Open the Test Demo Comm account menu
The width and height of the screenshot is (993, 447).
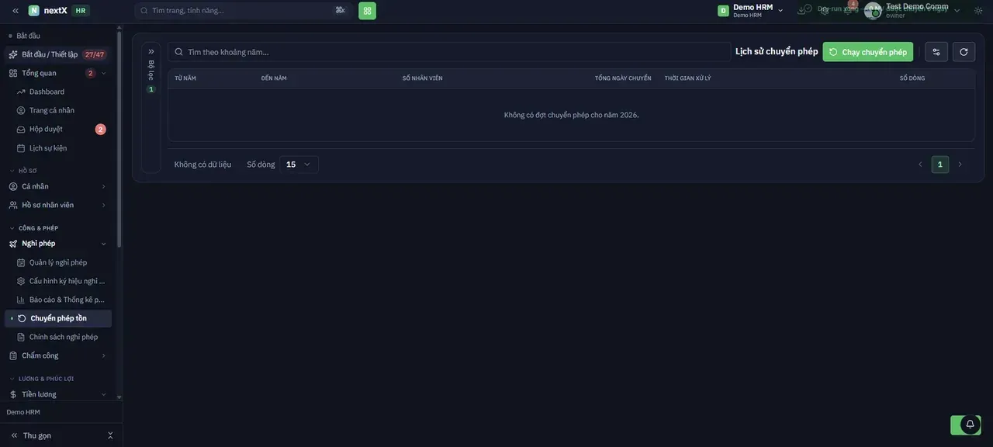(913, 11)
